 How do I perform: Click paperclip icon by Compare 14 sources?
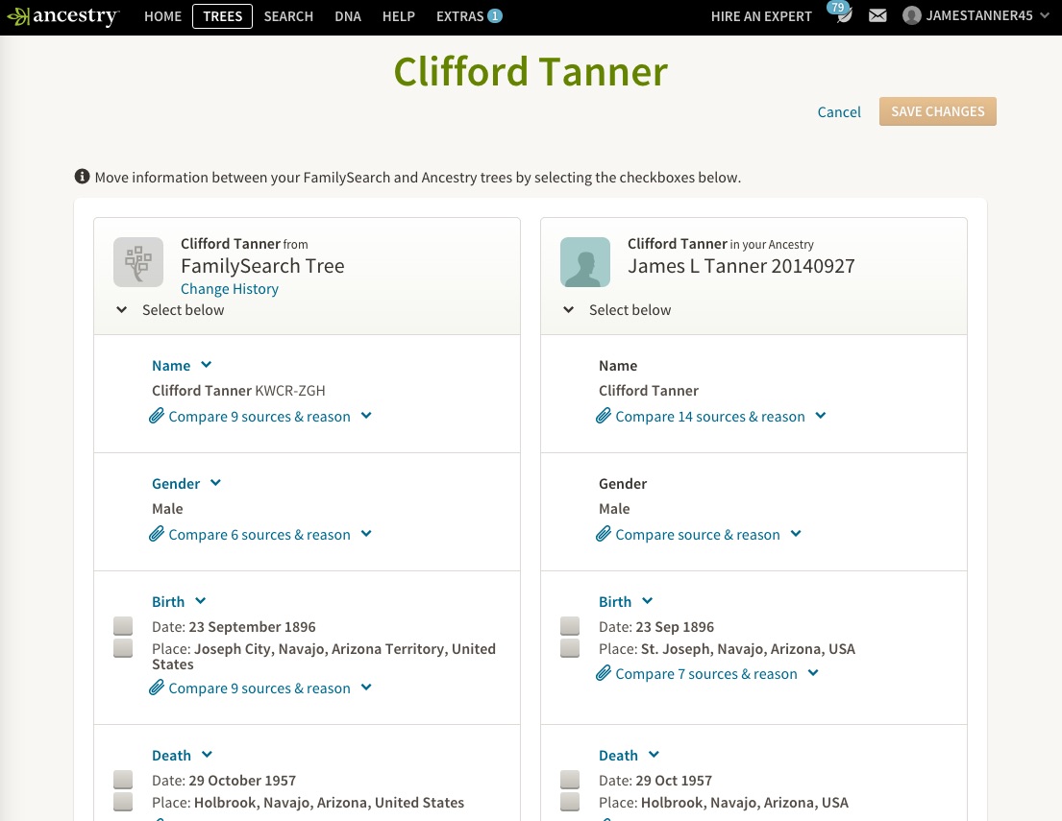pos(604,416)
